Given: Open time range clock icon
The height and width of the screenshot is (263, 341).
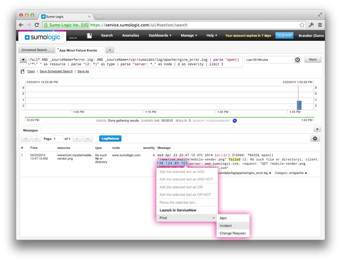Looking at the screenshot, I should point(297,60).
